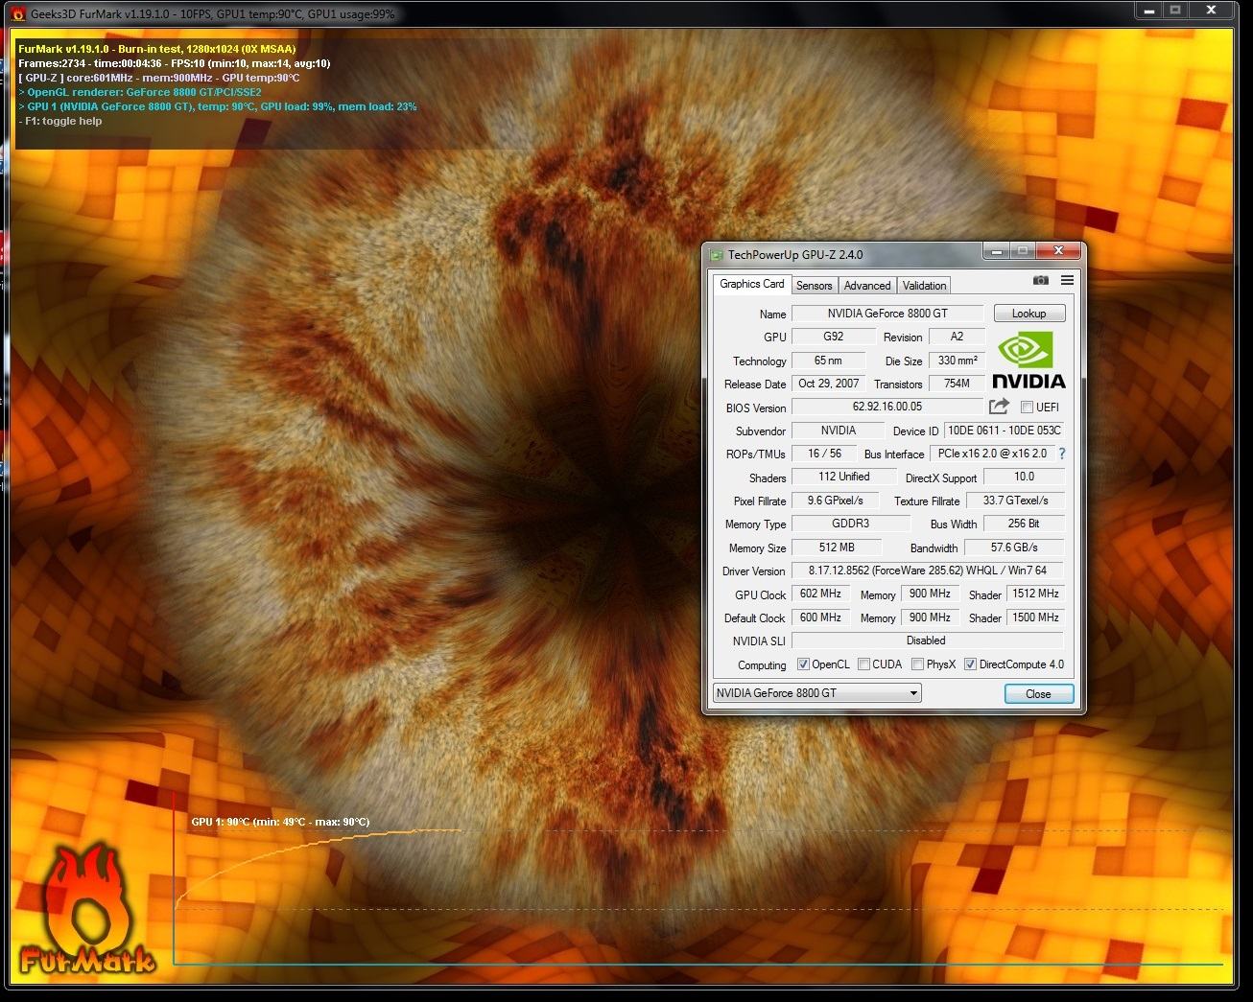Close GPU-Z with the title bar X

click(1058, 251)
